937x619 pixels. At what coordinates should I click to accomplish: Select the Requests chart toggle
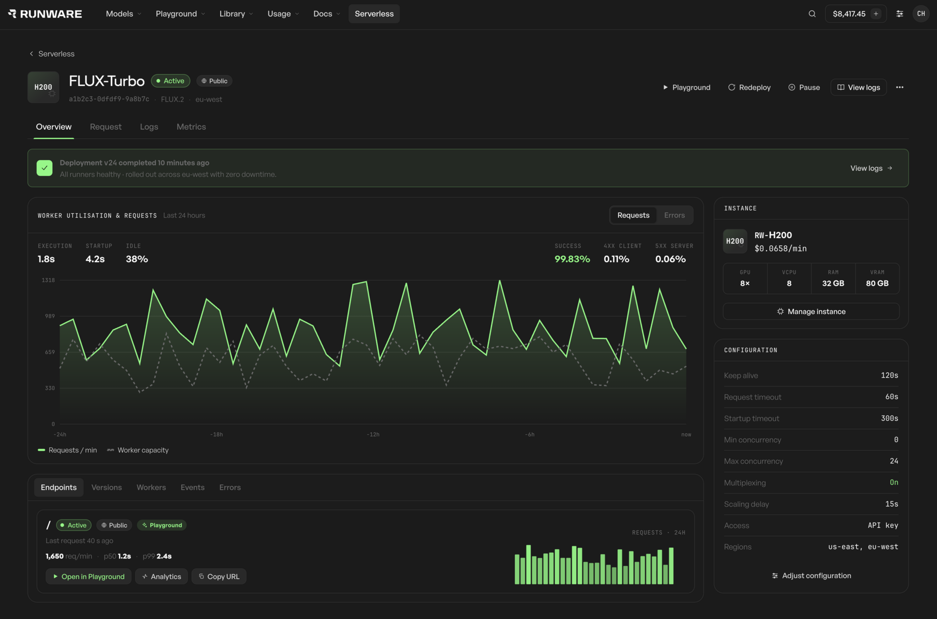(633, 215)
